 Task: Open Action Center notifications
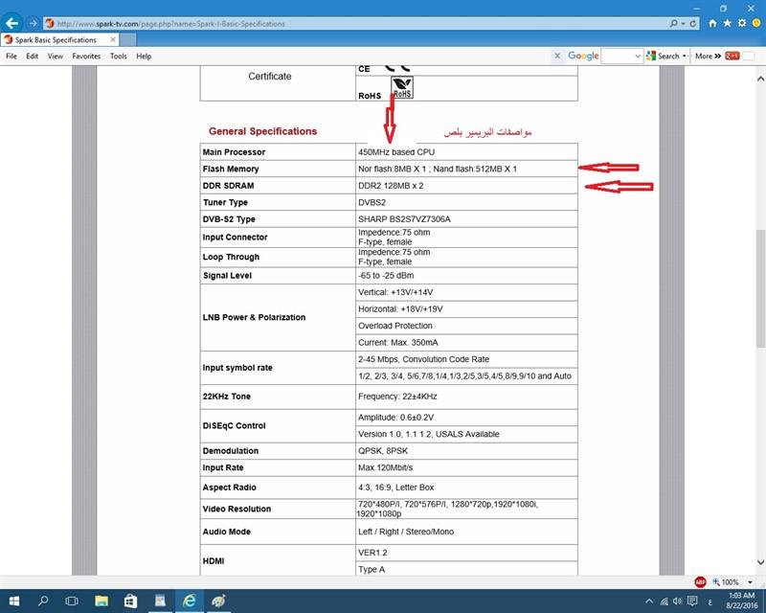(x=692, y=602)
